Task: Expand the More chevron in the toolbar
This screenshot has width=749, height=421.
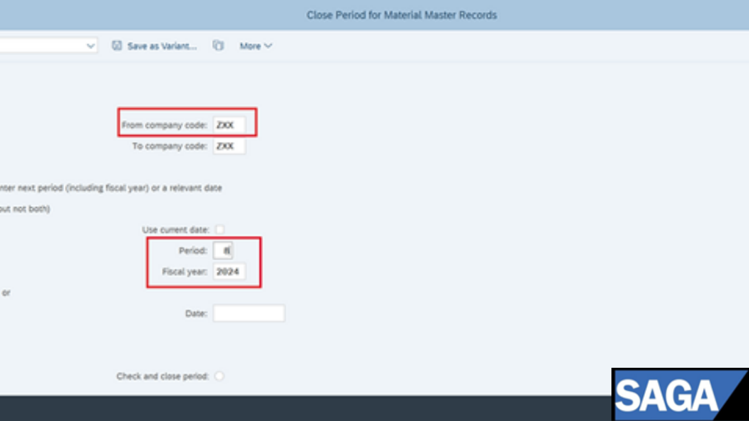Action: [x=268, y=46]
